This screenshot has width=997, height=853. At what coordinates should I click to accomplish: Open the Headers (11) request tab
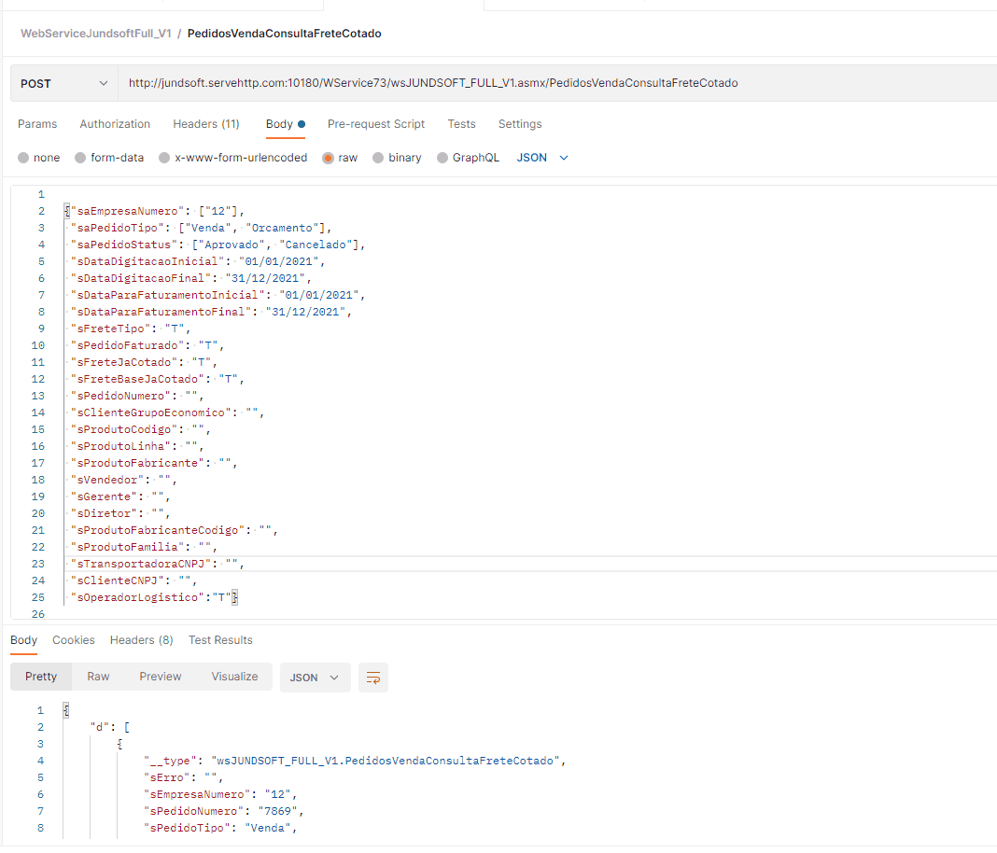(205, 124)
